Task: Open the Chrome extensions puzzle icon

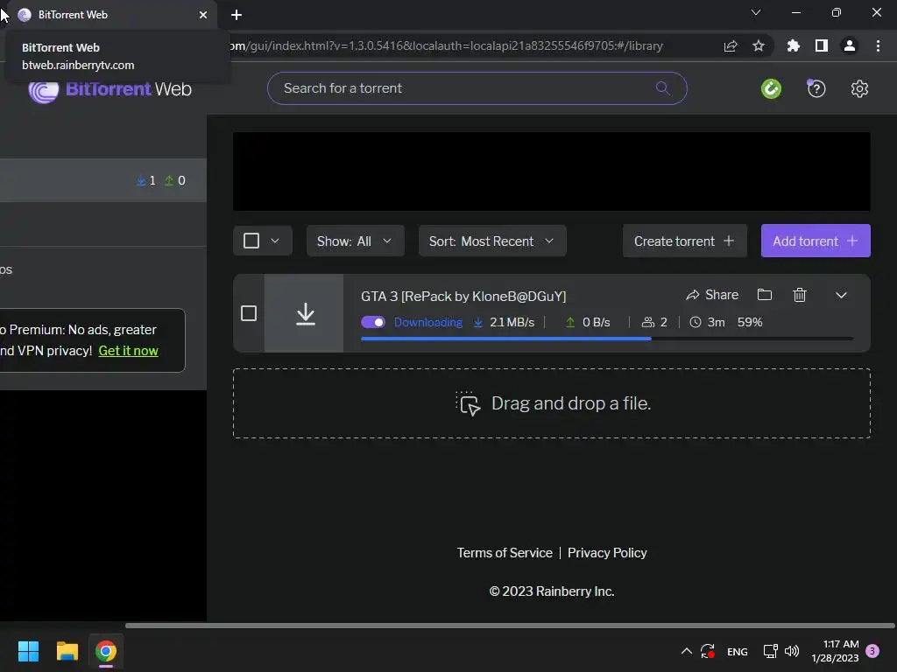Action: (794, 45)
